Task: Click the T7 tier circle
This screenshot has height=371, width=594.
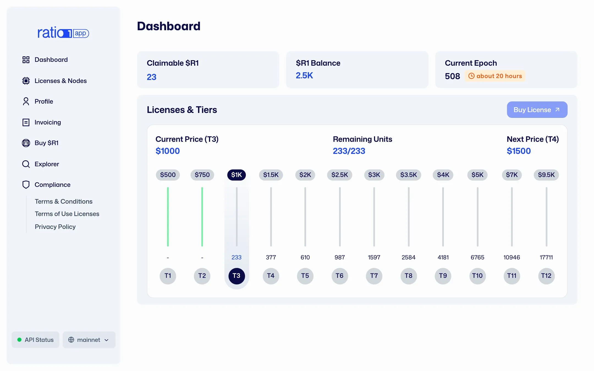Action: click(x=374, y=276)
